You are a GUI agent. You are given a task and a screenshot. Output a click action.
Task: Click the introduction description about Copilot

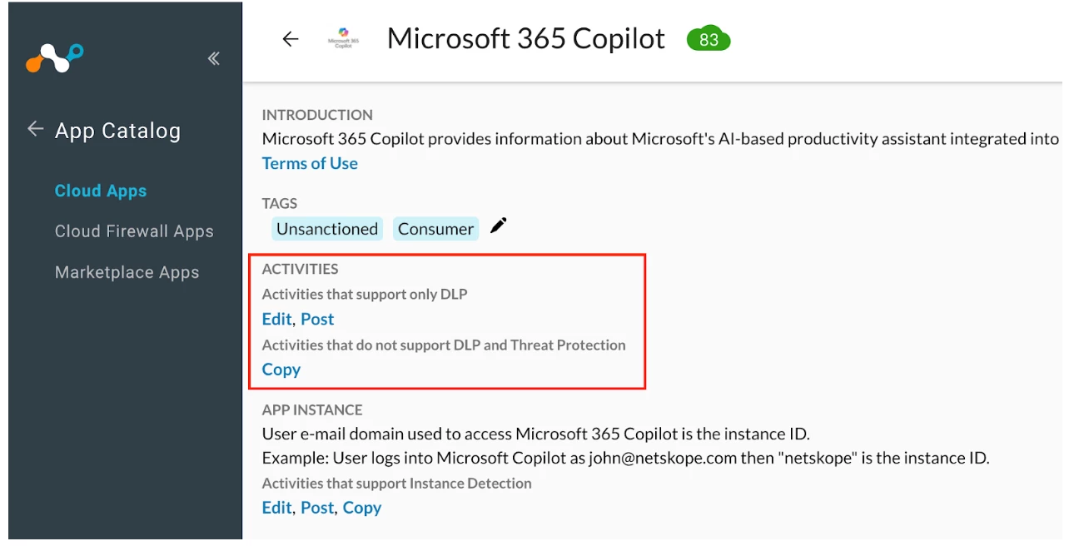coord(660,139)
